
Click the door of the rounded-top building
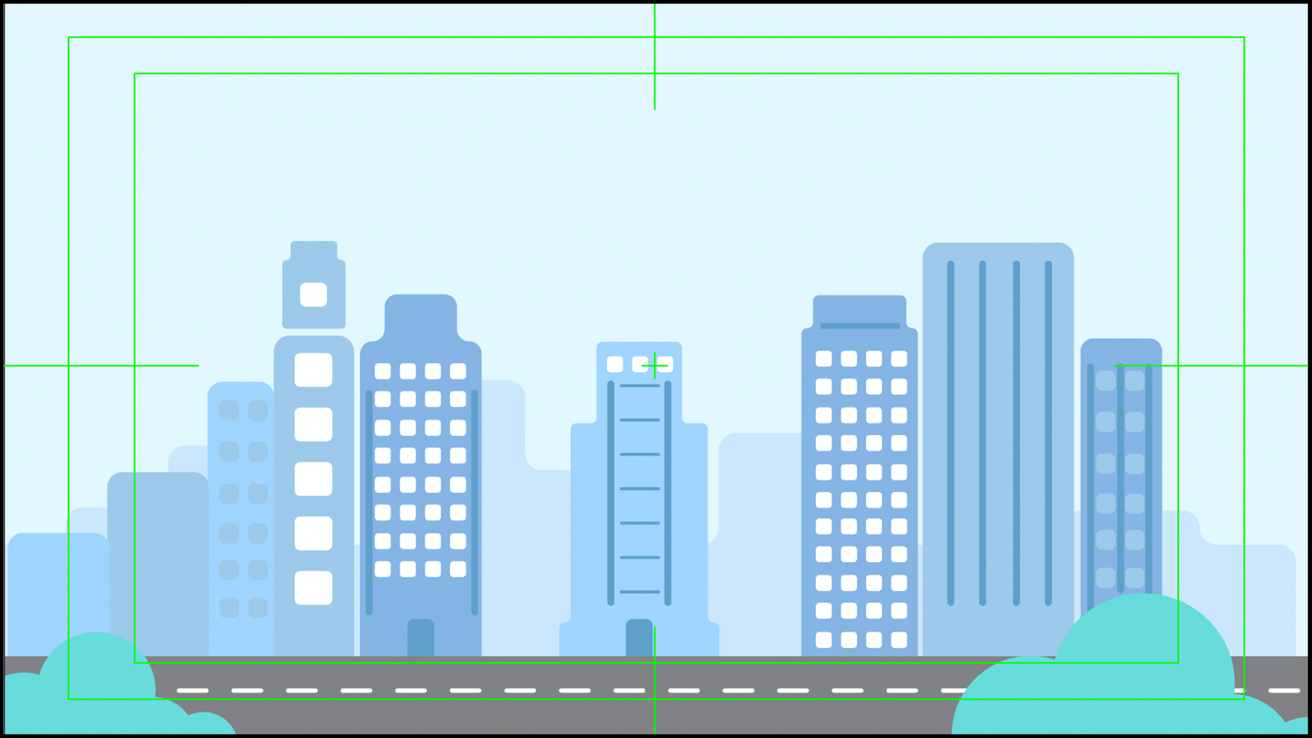(421, 637)
